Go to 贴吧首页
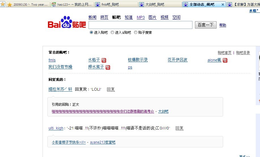 [225, 53]
